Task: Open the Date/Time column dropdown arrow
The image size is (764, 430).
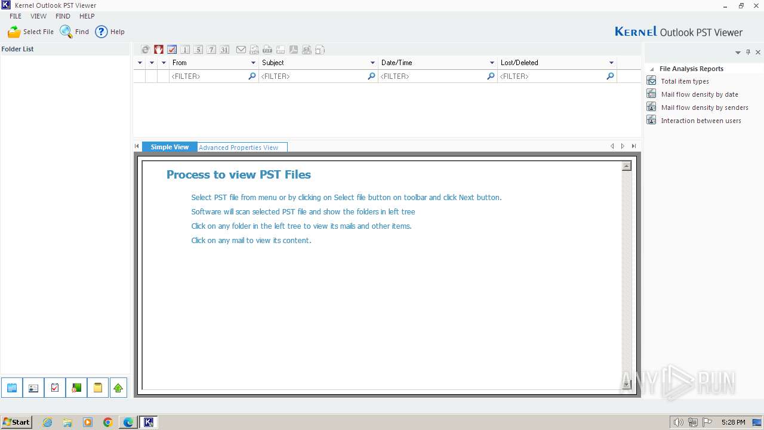Action: [x=492, y=63]
